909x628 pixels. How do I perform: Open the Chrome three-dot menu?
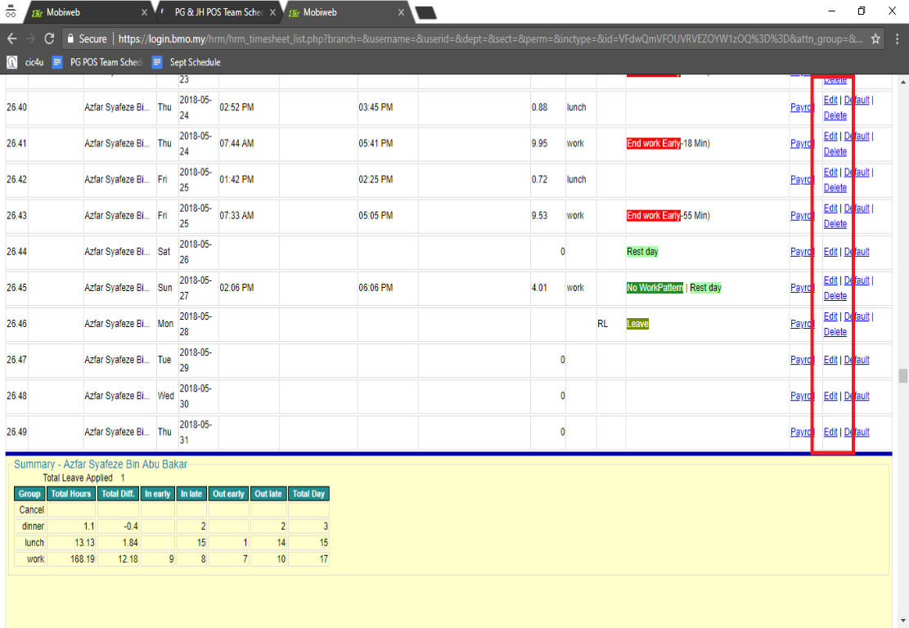[897, 38]
